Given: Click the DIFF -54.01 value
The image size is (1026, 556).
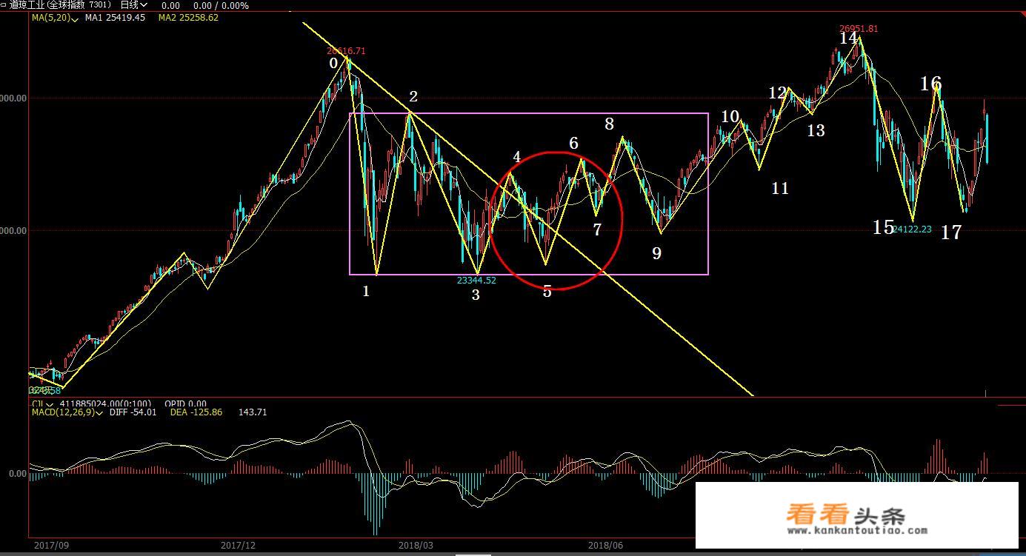Looking at the screenshot, I should coord(133,412).
